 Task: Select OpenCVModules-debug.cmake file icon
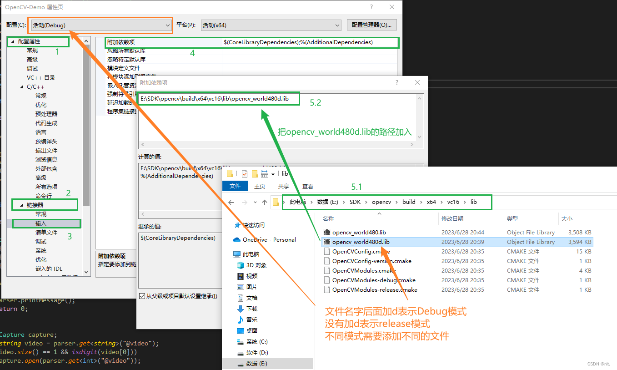(x=326, y=280)
